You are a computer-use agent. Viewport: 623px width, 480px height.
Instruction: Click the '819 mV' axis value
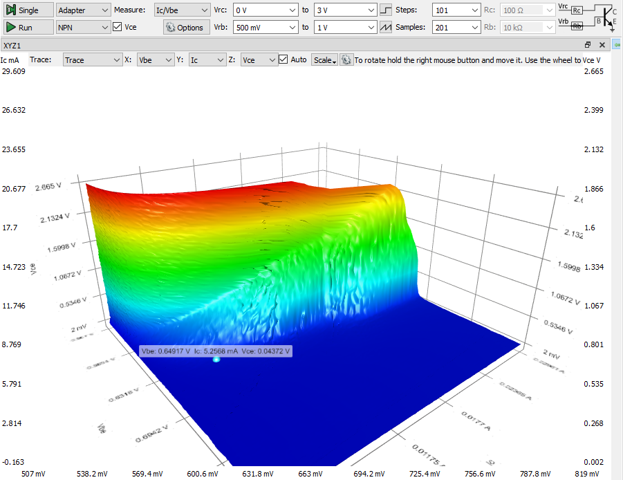click(x=587, y=474)
